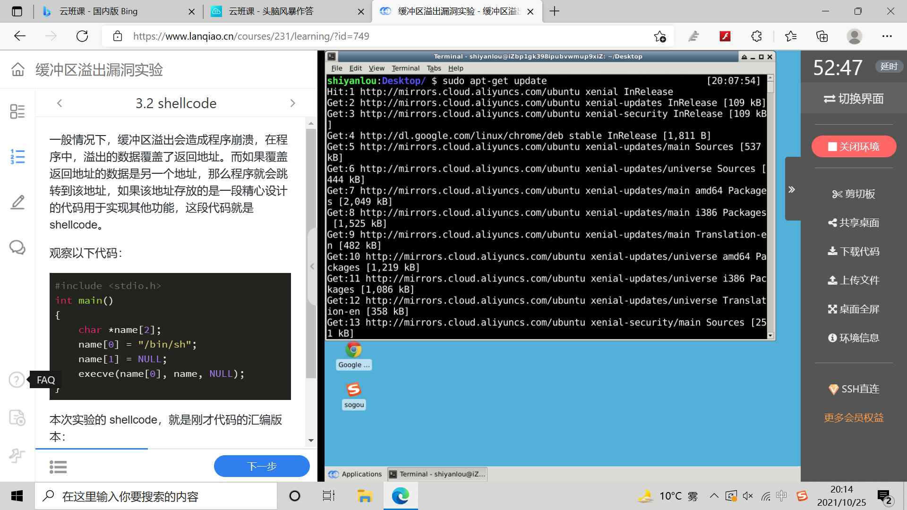Open the Terminal menu in menu bar

pyautogui.click(x=405, y=68)
